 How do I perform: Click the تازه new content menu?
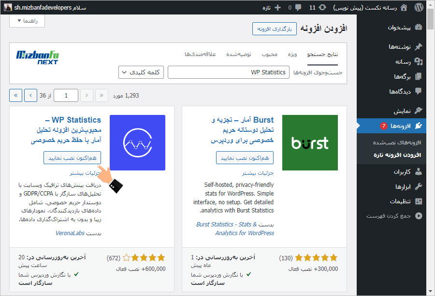coord(267,7)
